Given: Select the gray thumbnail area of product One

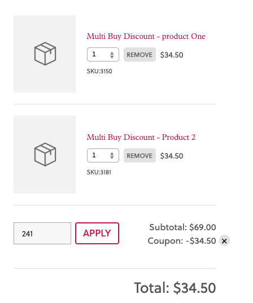Looking at the screenshot, I should pos(45,54).
